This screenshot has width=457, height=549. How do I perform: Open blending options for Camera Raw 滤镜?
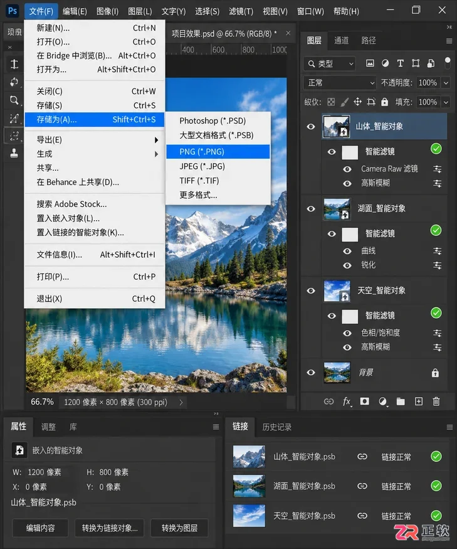pos(438,169)
